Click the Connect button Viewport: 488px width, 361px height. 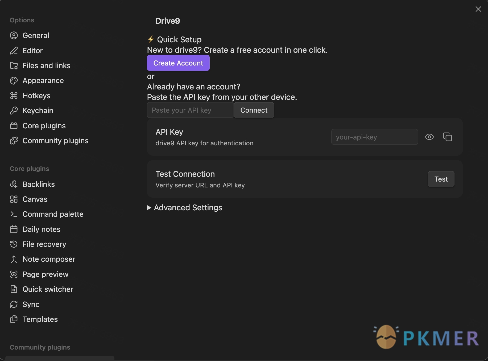(x=254, y=110)
